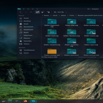This screenshot has height=103, width=103.
Task: Expand chevron before Breeze-openSUSE breadcrumb
Action: pos(76,15)
